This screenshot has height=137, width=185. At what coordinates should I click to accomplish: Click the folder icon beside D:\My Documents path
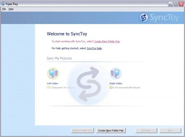click(111, 87)
